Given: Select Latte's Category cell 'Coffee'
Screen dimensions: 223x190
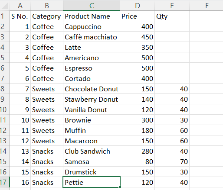Looking at the screenshot, I should coord(47,47).
